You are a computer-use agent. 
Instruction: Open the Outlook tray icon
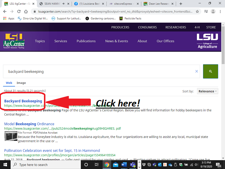point(160,165)
